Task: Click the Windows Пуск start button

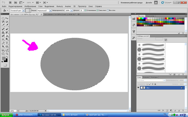Action: (x=6, y=115)
